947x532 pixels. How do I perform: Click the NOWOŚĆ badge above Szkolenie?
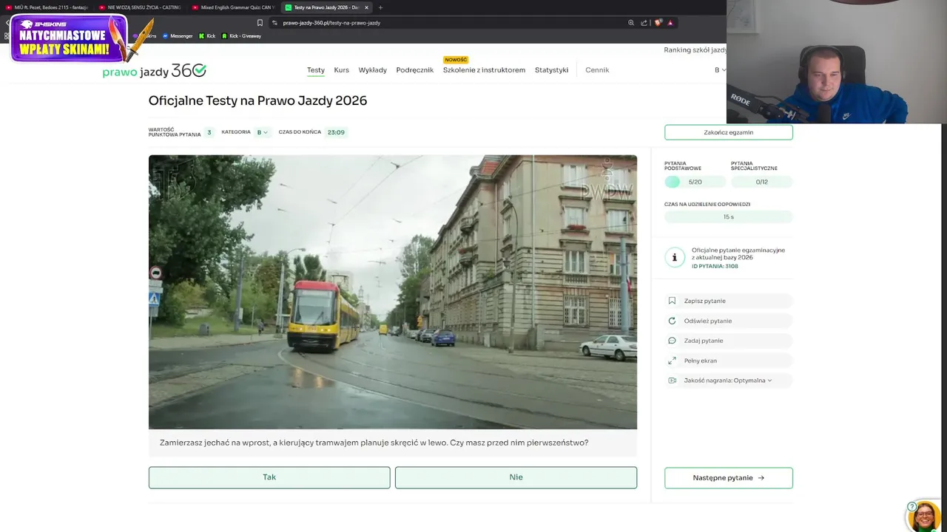[456, 60]
